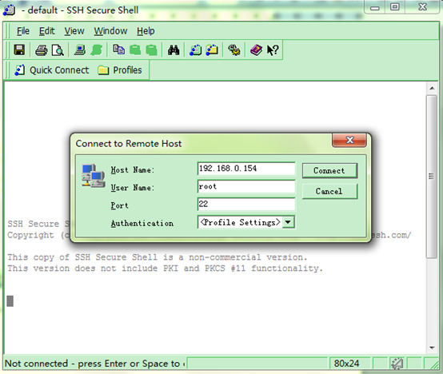Image resolution: width=443 pixels, height=374 pixels.
Task: Click the Port field showing 22
Action: 246,204
